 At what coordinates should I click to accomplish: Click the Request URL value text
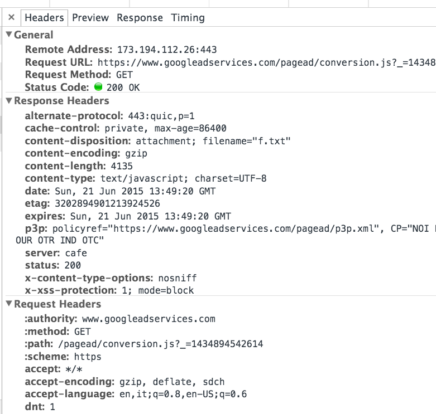[266, 62]
